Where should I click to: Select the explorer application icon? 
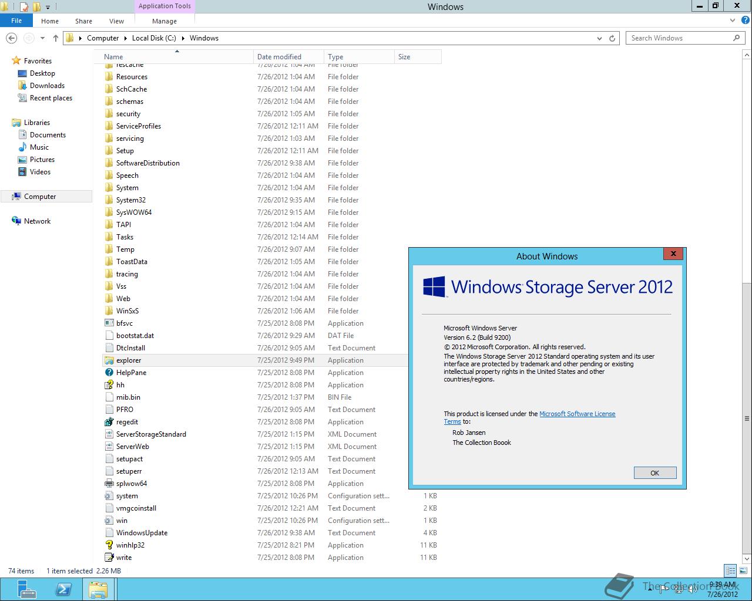coord(109,360)
